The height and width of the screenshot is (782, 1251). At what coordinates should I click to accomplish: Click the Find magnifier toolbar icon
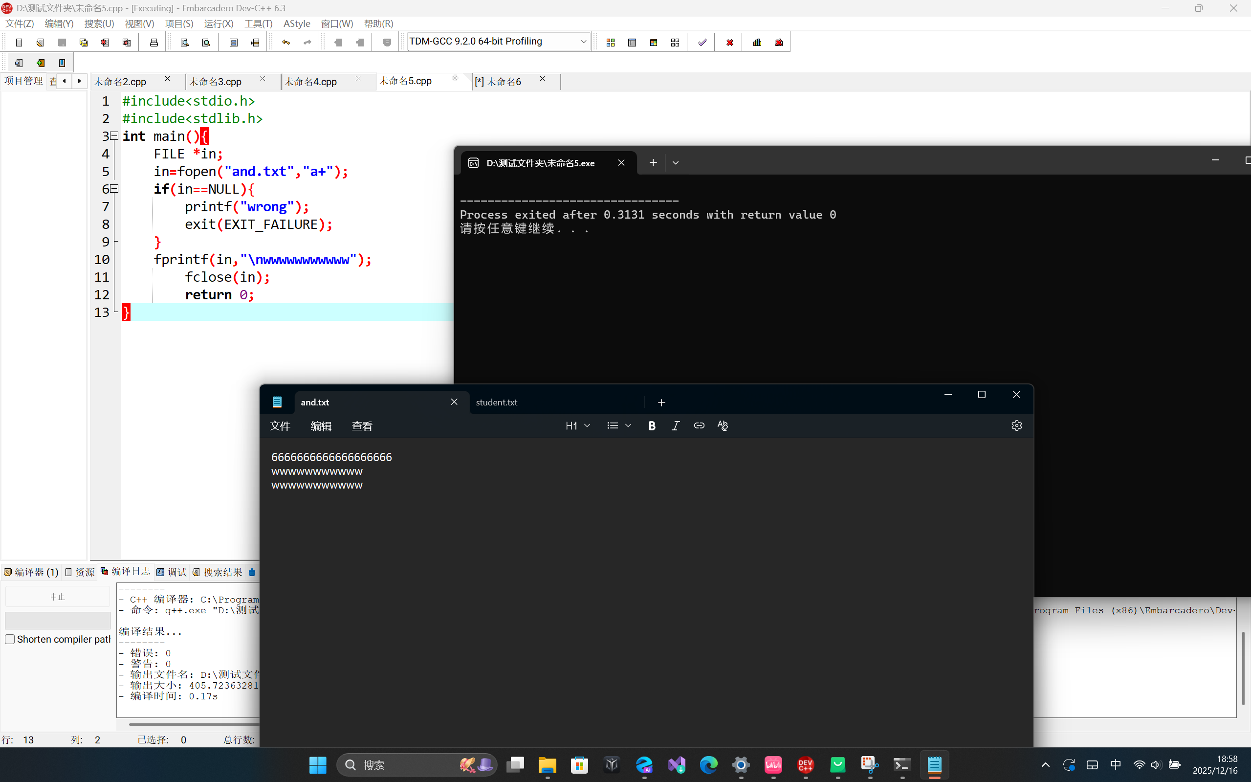(185, 43)
